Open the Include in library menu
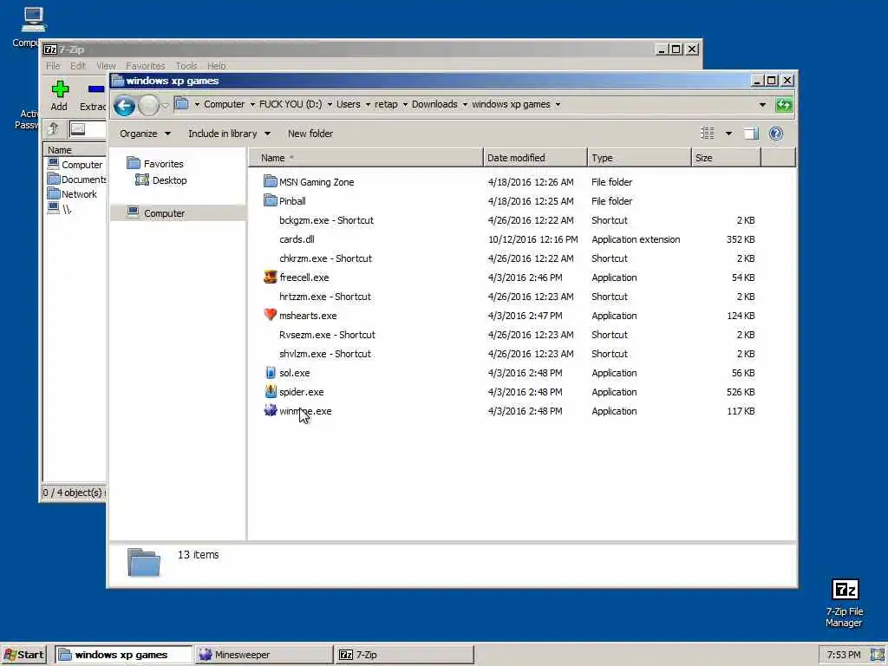The height and width of the screenshot is (666, 888). [229, 134]
